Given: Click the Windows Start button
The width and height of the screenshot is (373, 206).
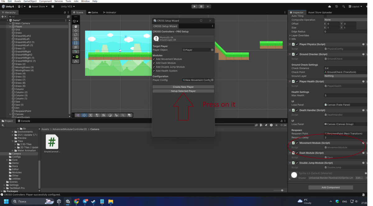Looking at the screenshot, I should [6, 201].
